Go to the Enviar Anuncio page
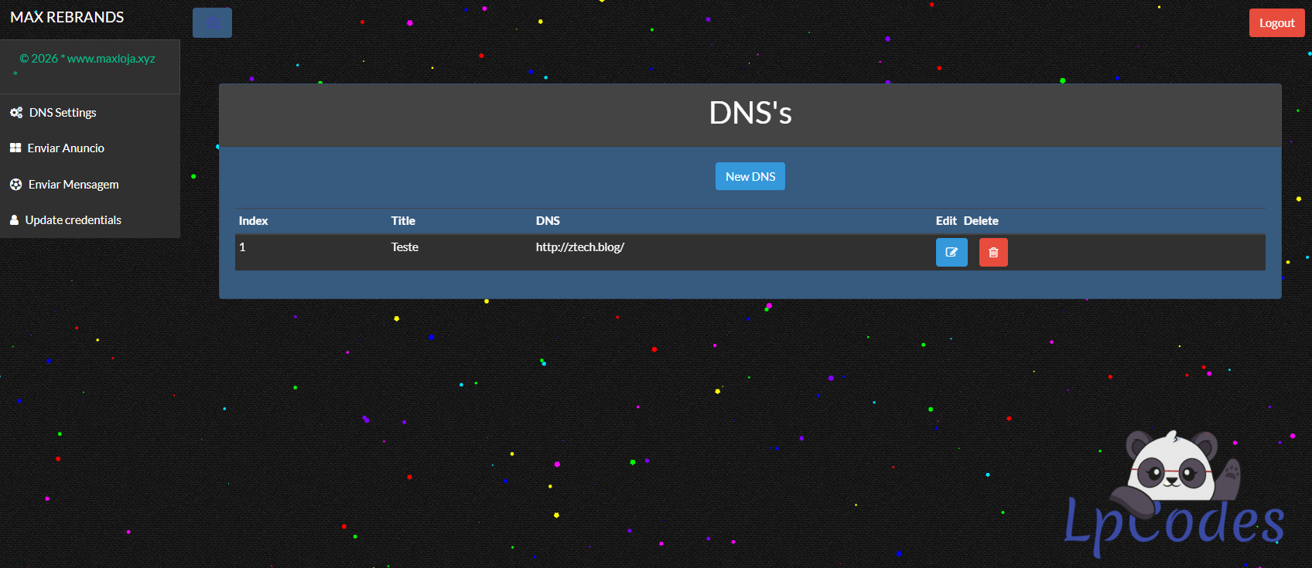 pyautogui.click(x=66, y=148)
